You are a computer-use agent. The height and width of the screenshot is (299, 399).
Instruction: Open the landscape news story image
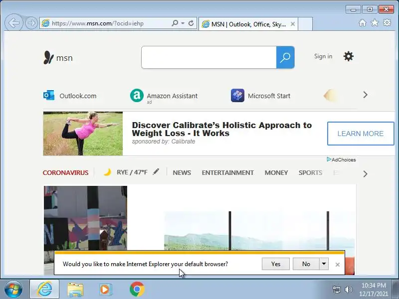tap(259, 231)
